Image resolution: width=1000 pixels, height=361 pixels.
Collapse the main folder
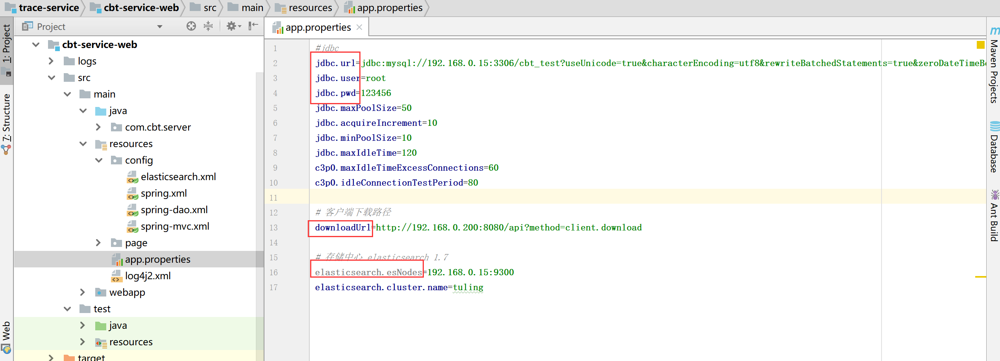(x=67, y=94)
